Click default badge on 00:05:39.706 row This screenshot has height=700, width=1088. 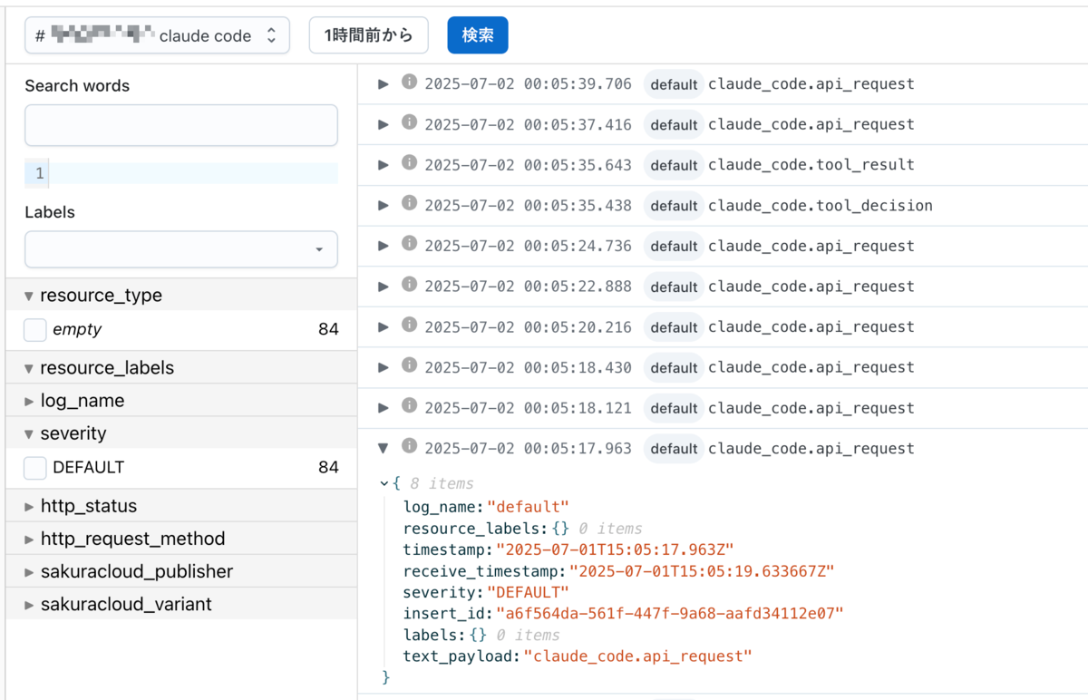674,84
